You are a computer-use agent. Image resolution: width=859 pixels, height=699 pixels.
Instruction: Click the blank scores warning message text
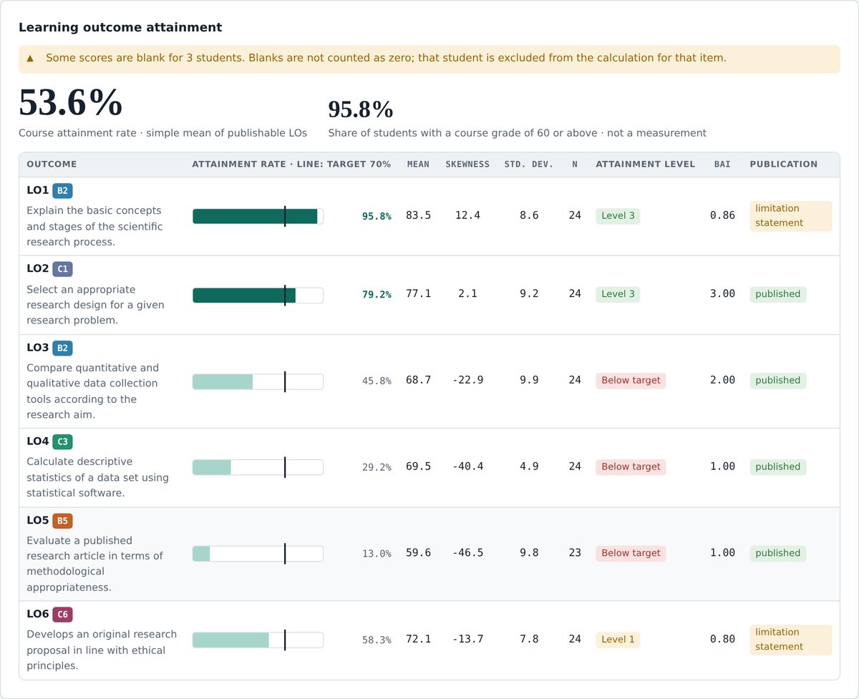click(x=386, y=58)
